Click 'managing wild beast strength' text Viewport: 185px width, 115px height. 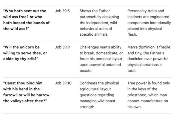click(x=97, y=104)
